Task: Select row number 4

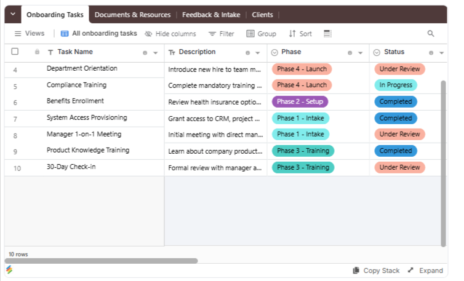Action: click(x=15, y=70)
